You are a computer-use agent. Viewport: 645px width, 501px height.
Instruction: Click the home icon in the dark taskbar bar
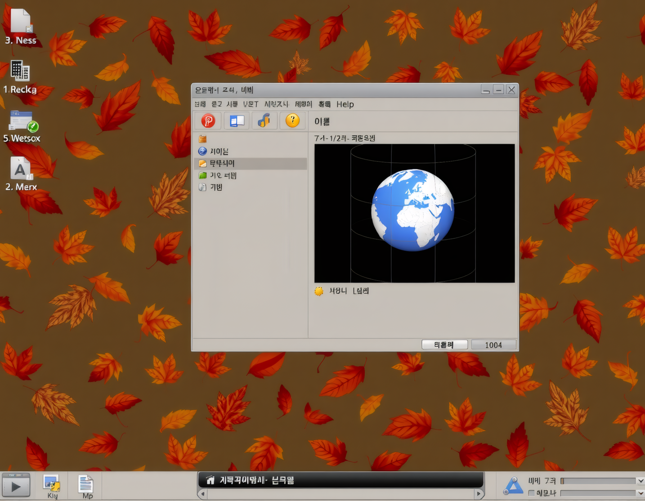[210, 480]
